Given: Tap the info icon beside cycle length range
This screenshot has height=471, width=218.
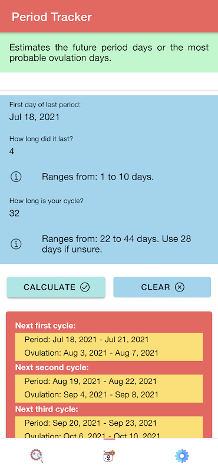Looking at the screenshot, I should [x=16, y=244].
